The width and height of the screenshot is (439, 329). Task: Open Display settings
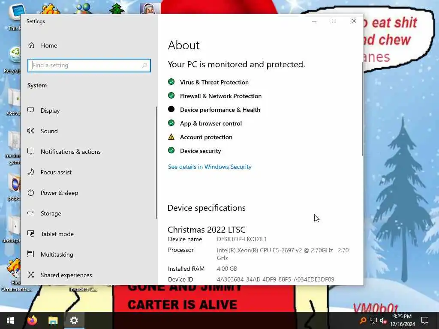[x=89, y=111]
